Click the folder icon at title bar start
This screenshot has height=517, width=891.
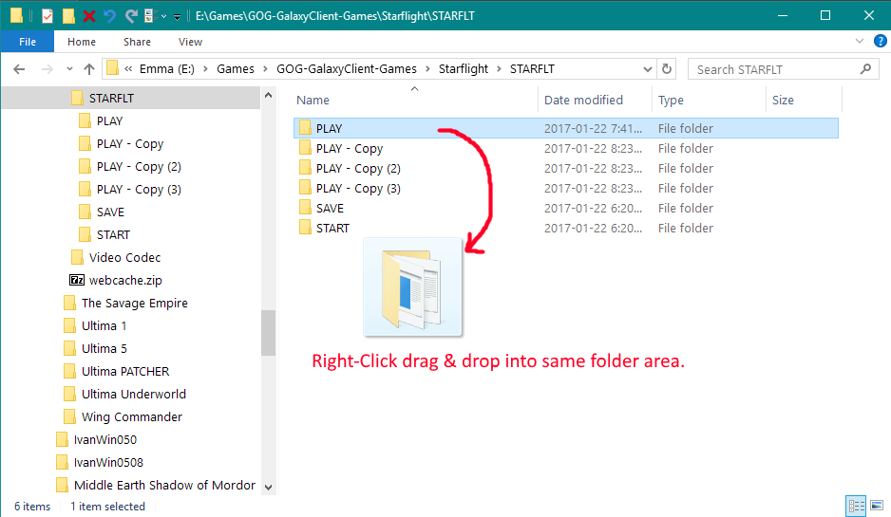[x=16, y=16]
